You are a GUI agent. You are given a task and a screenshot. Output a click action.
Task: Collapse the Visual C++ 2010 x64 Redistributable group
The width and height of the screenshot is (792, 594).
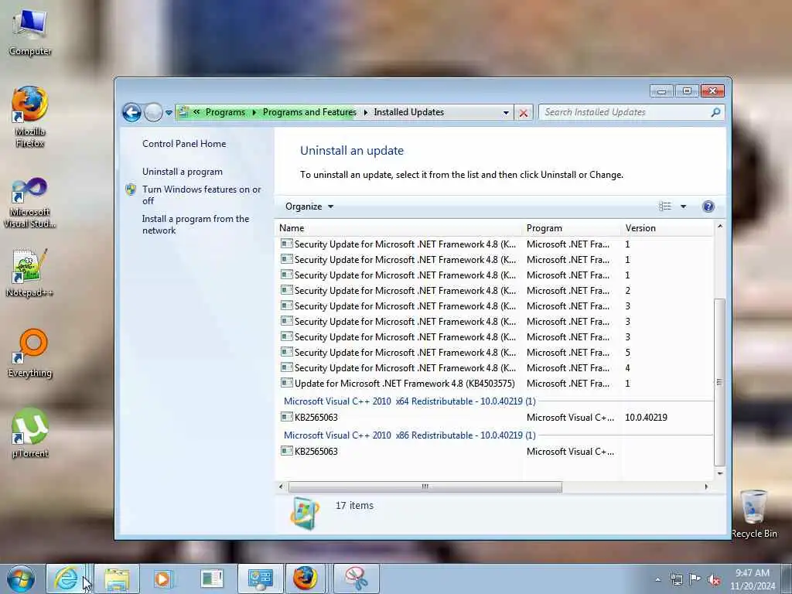pyautogui.click(x=409, y=401)
